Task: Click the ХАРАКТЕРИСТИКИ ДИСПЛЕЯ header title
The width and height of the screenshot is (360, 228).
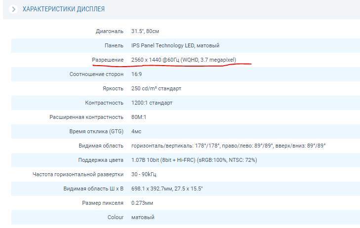Action: (63, 9)
